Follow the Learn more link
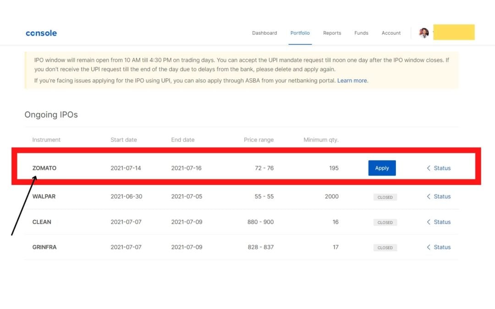495x309 pixels. pos(352,81)
